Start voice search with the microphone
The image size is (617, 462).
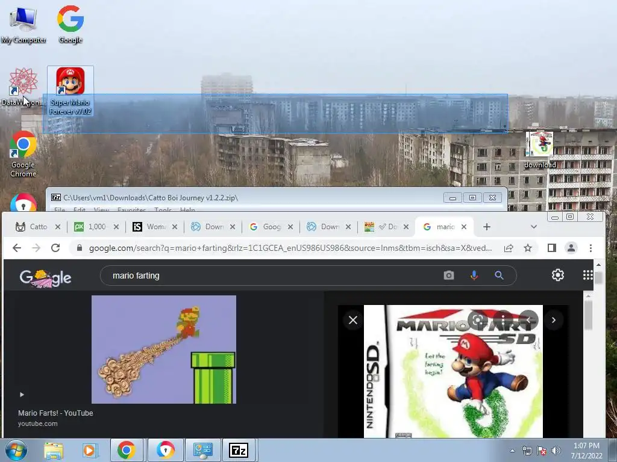click(x=474, y=276)
